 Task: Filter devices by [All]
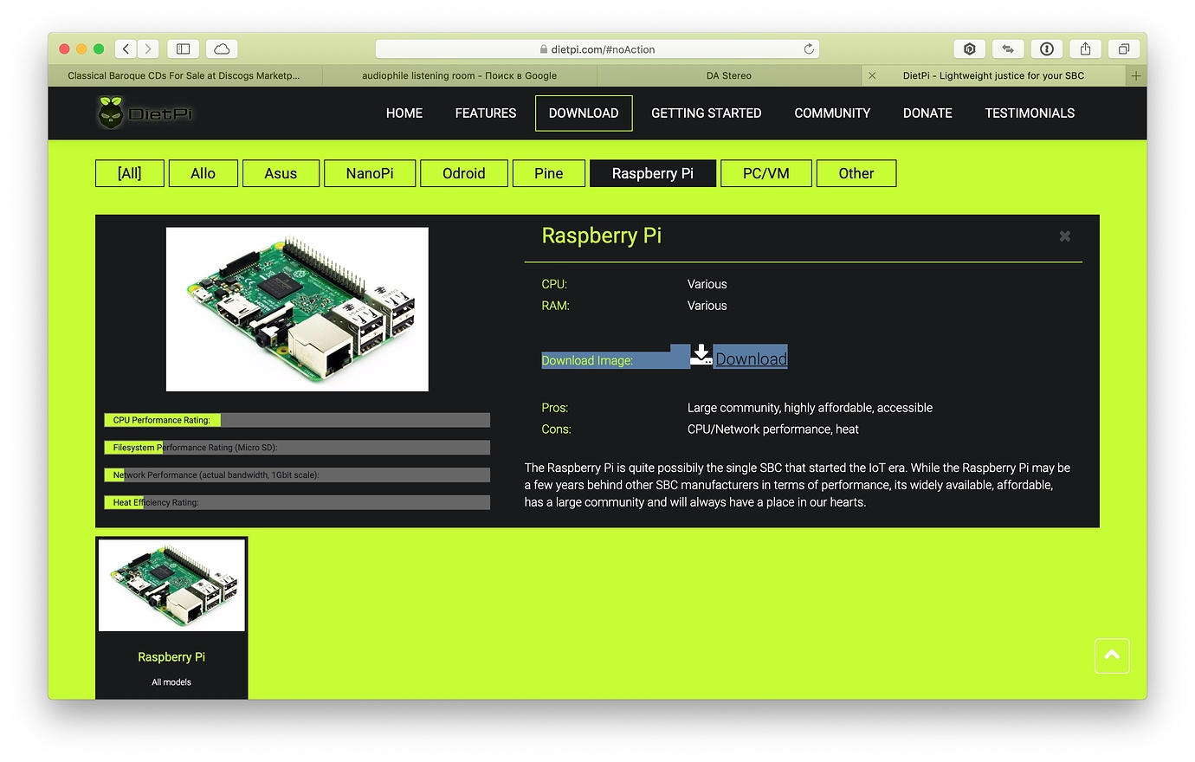tap(130, 173)
